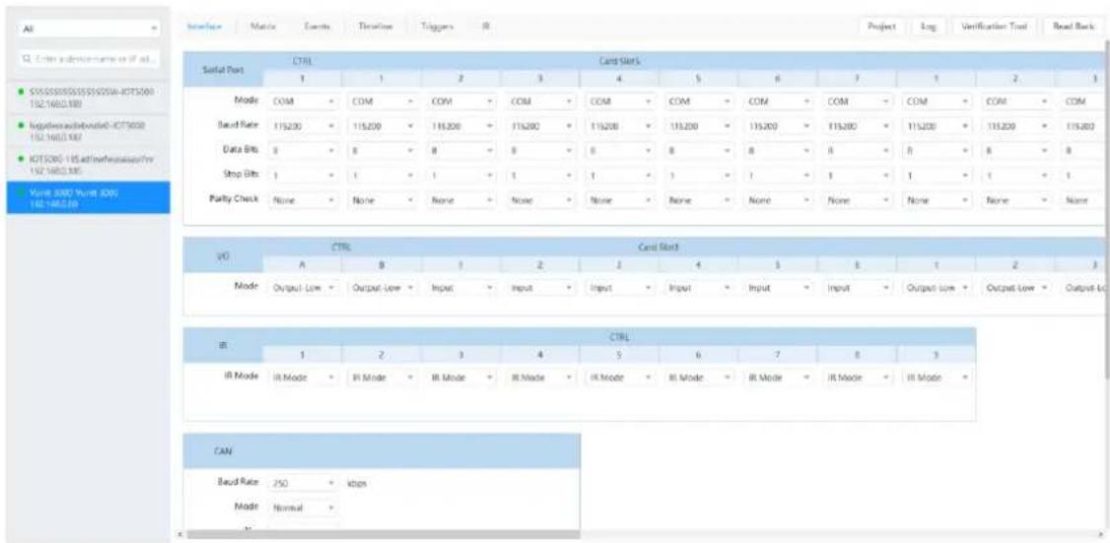Open IR Mode dropdown for CTRL 6

click(701, 378)
